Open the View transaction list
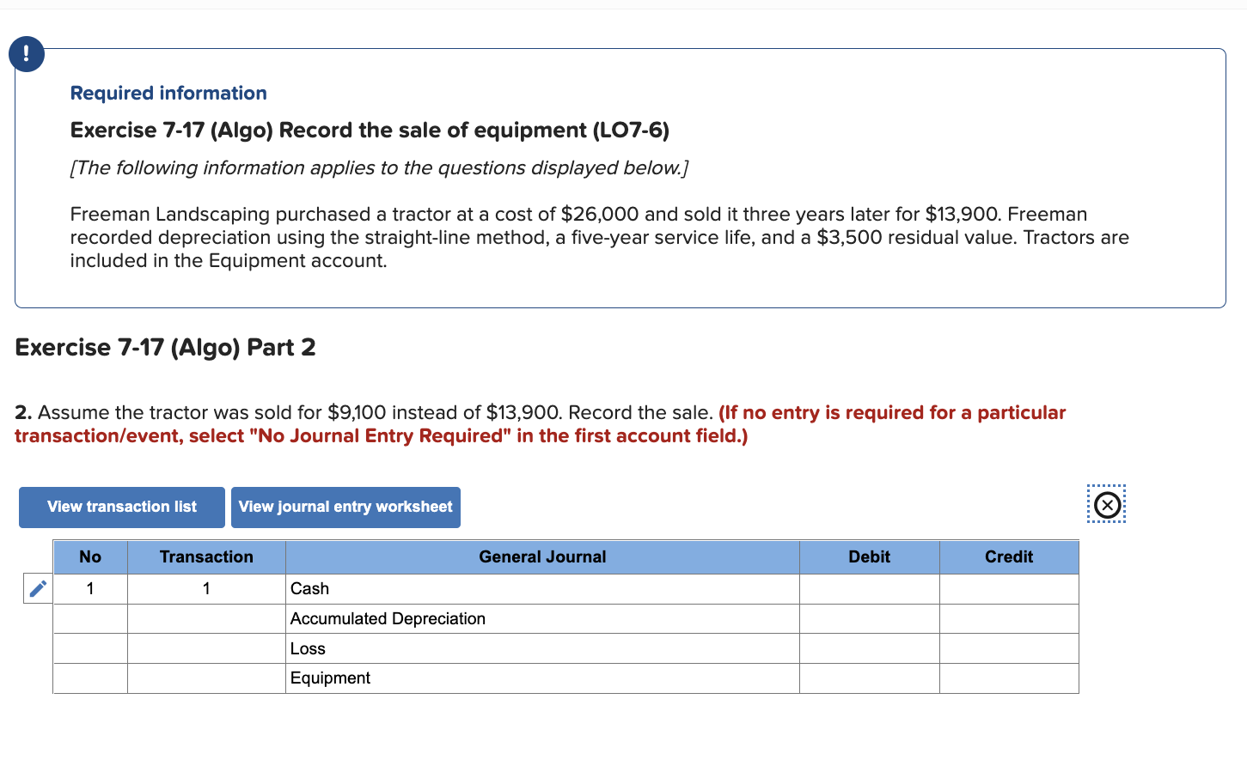 (121, 507)
